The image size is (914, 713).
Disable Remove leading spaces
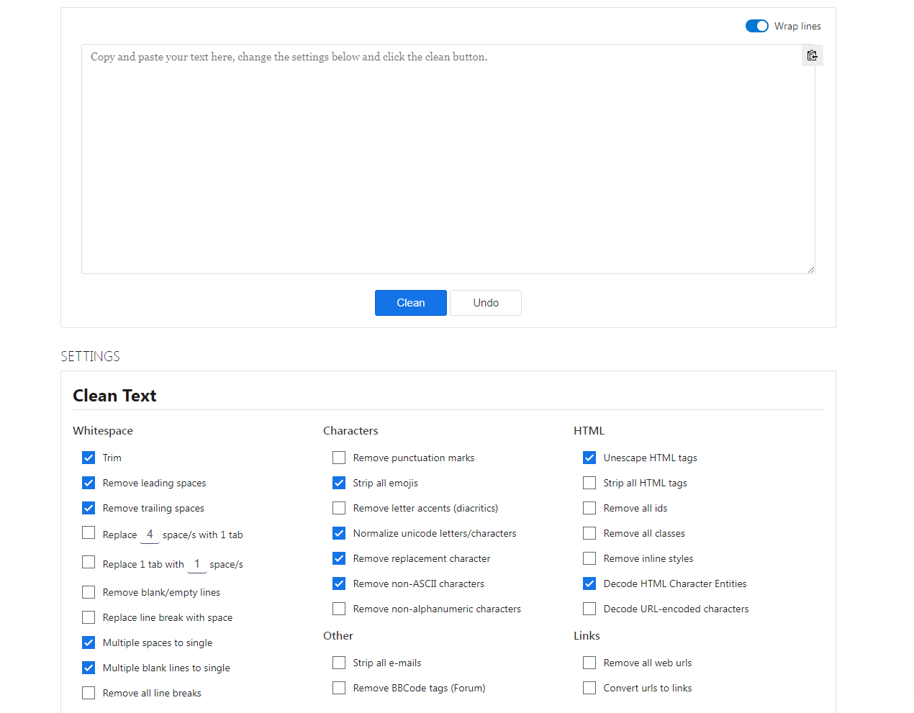88,483
